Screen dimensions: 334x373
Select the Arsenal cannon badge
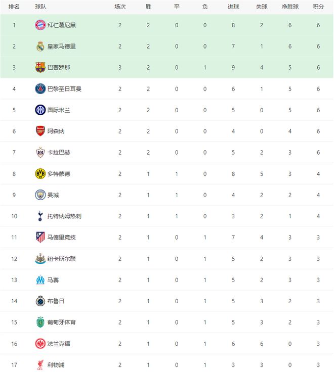[x=40, y=131]
